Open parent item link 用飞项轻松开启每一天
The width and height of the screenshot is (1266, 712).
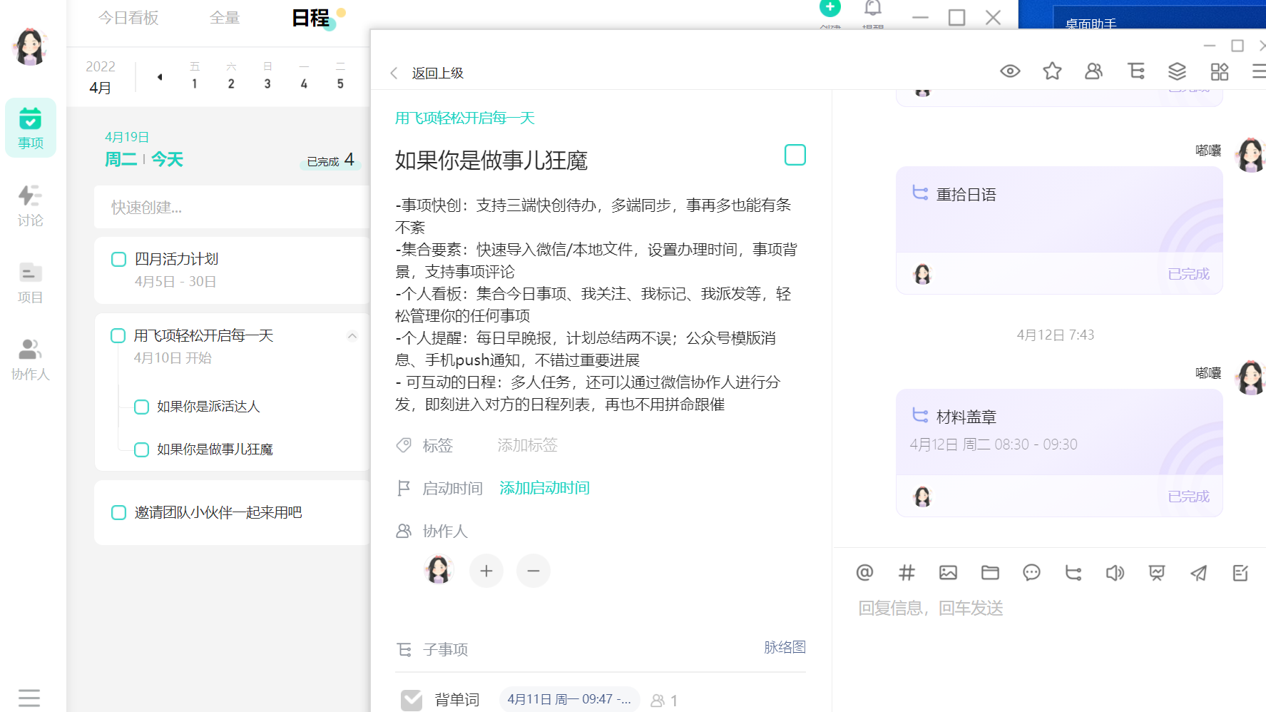465,118
